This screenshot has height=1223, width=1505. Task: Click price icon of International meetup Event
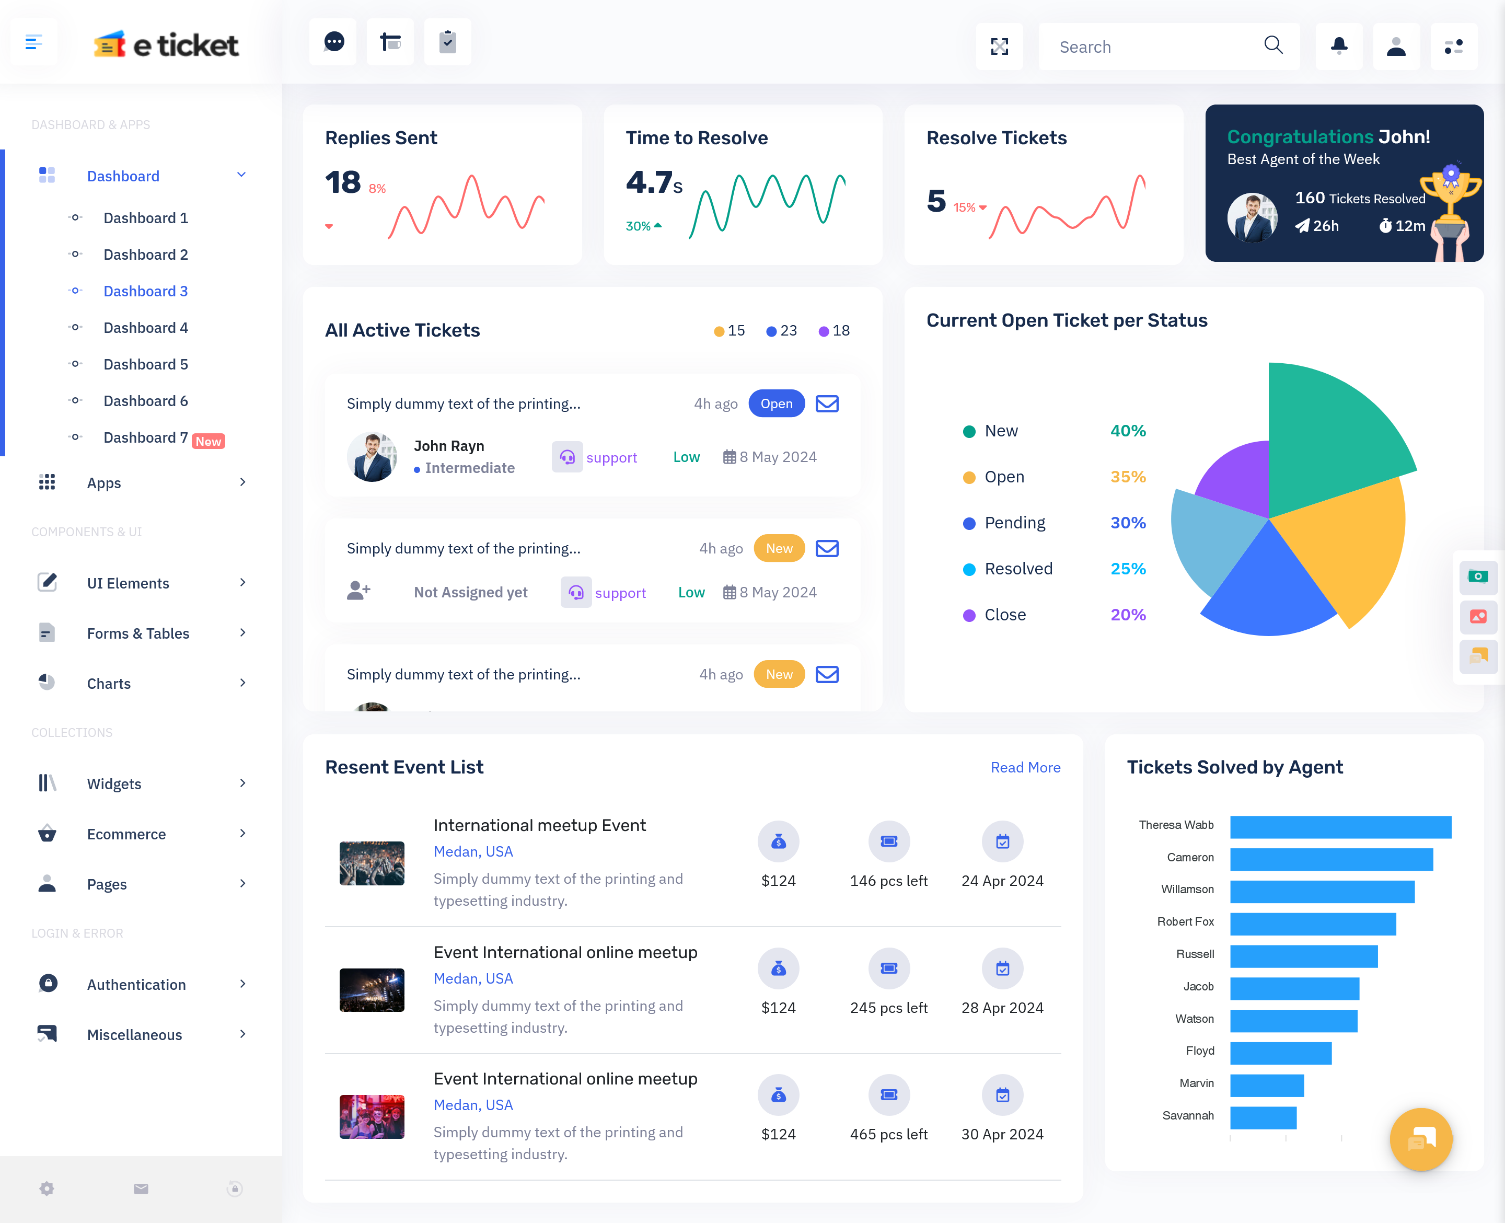click(x=778, y=841)
